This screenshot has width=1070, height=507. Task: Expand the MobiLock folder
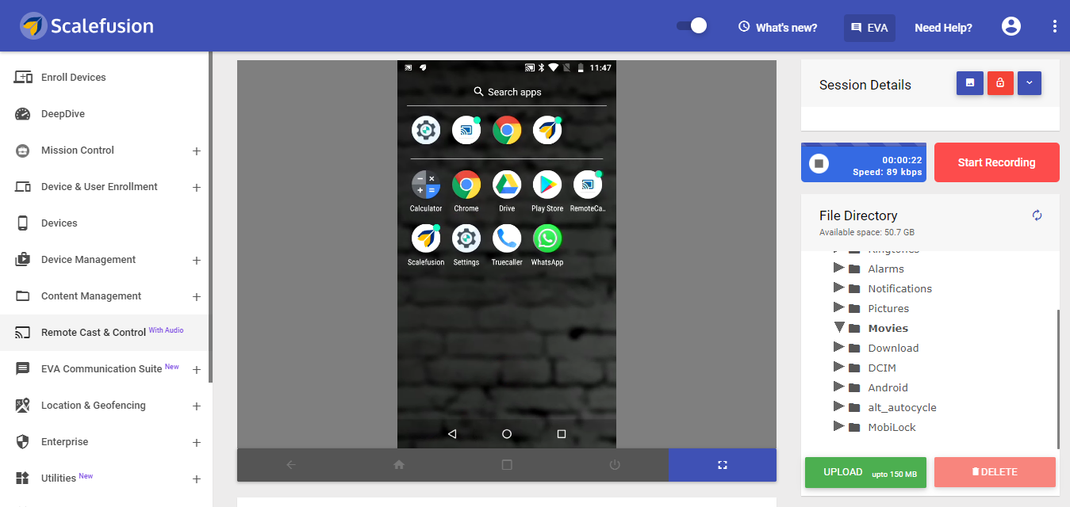838,426
